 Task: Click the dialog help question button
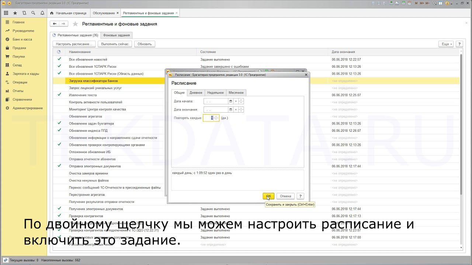click(301, 196)
